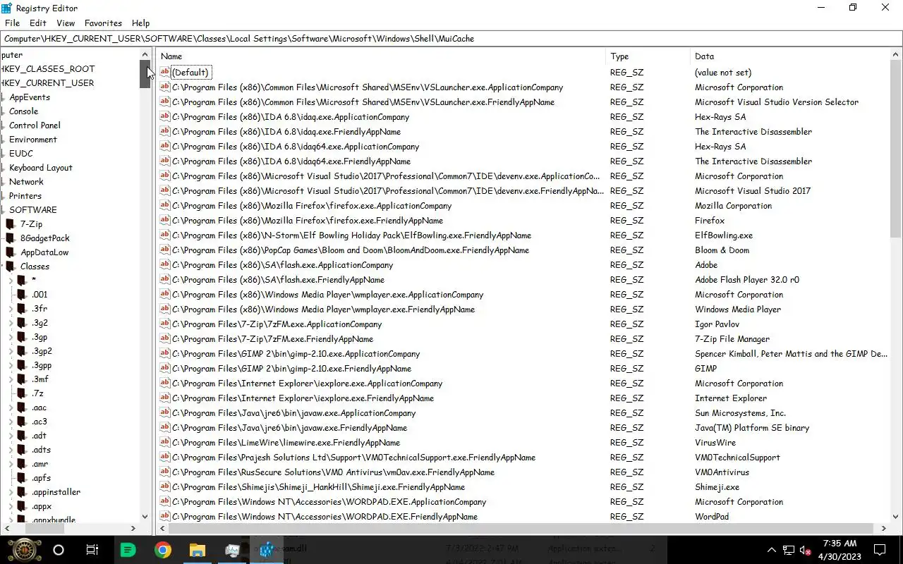Click the folder icon of the 7-Zip key
The image size is (903, 564).
10,223
